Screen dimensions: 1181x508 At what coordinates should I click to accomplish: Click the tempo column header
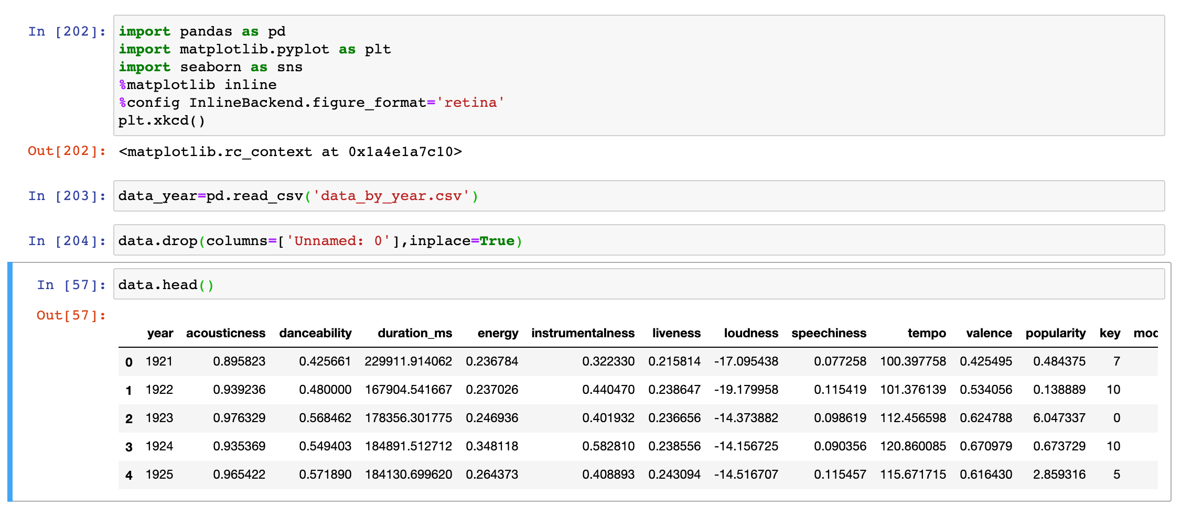tap(926, 333)
